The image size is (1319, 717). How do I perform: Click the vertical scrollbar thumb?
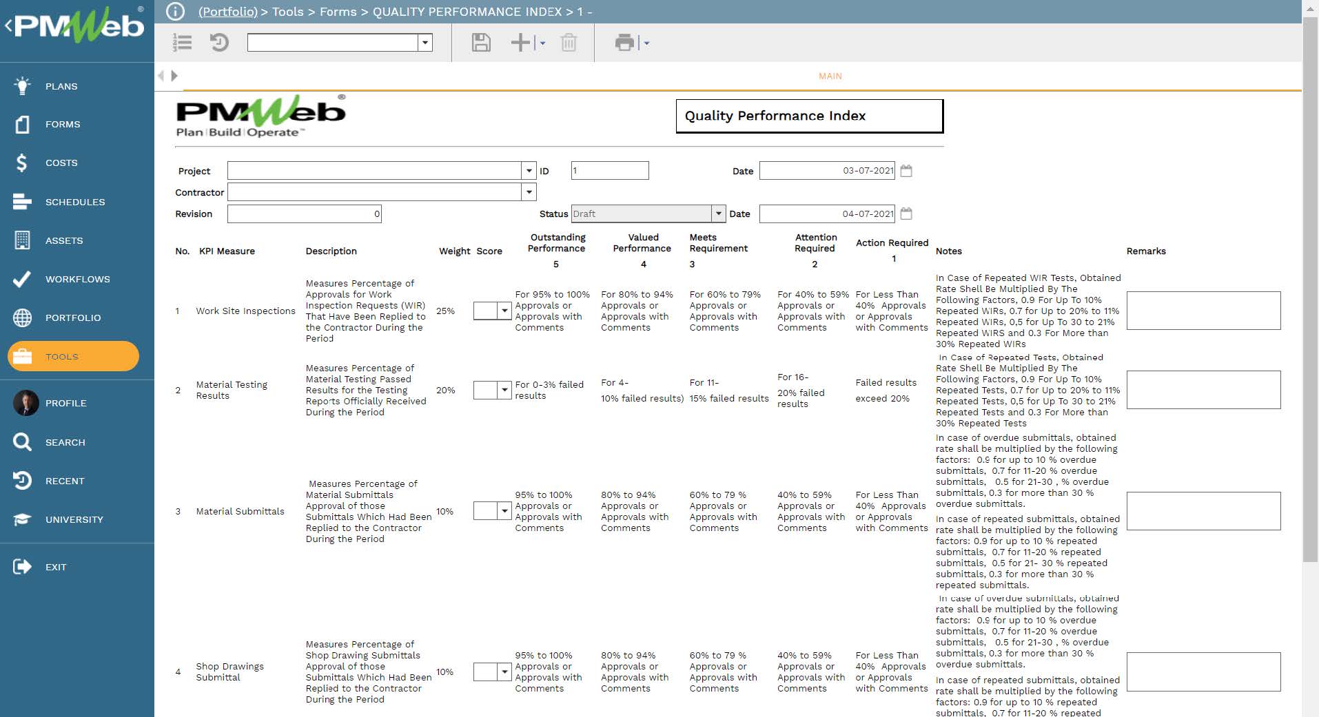click(x=1310, y=289)
